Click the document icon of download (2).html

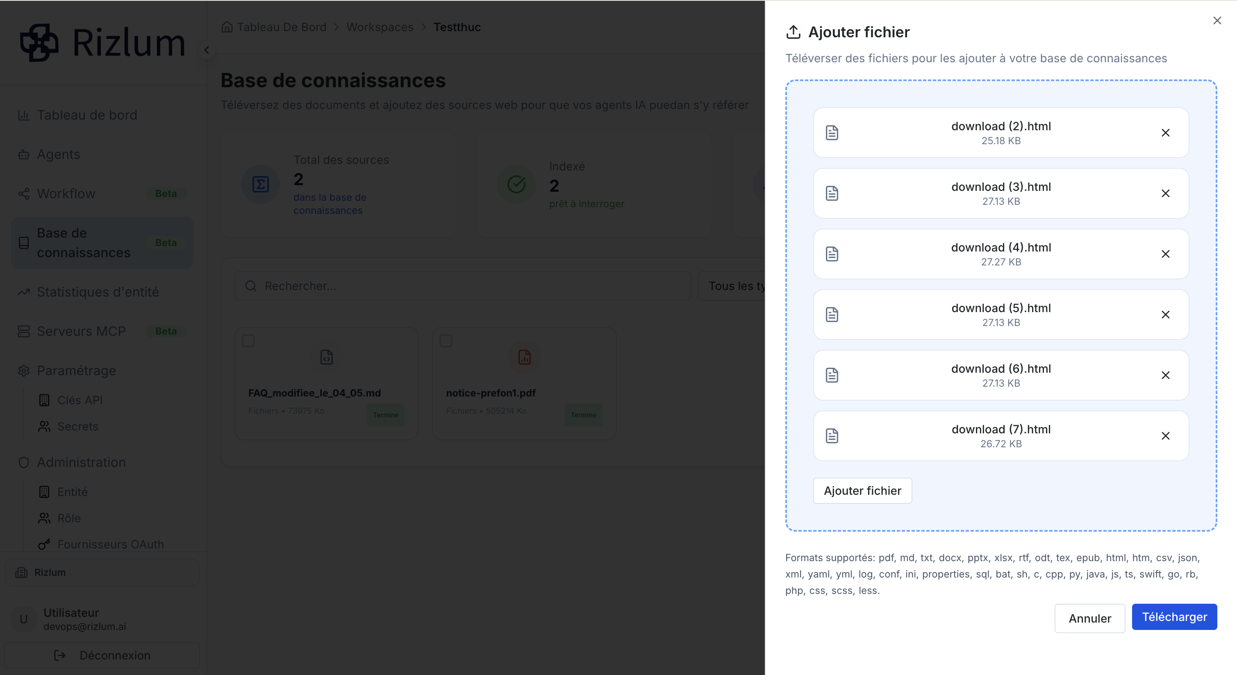pos(832,133)
